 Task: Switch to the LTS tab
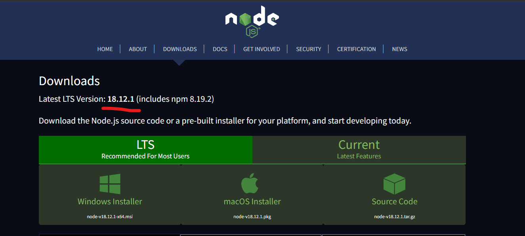[145, 150]
